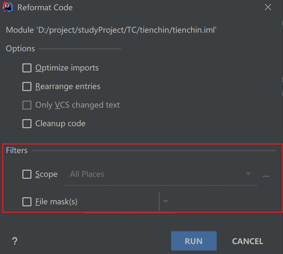Click the IntelliJ IDEA logo in title bar
The image size is (283, 254).
[x=8, y=7]
